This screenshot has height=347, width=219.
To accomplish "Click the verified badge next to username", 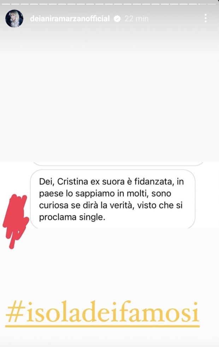I will (x=117, y=19).
